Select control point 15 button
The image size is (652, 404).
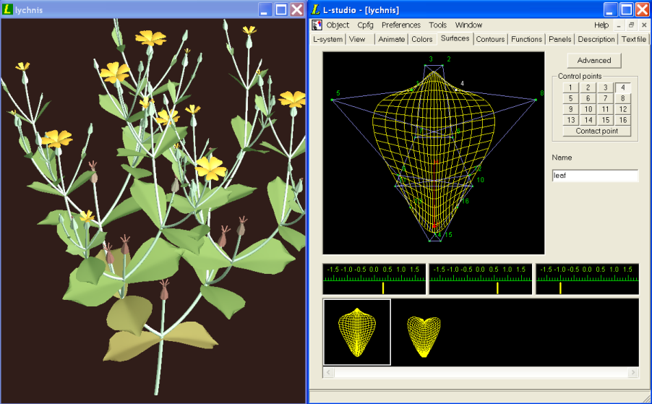click(x=606, y=120)
